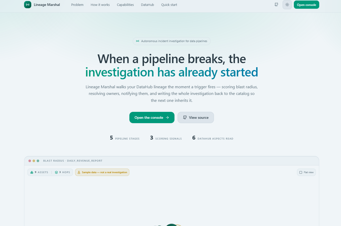
Task: Open the How it works section link
Action: click(x=100, y=5)
